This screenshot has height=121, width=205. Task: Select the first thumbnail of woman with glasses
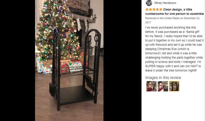[151, 86]
